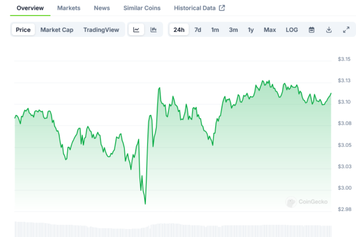Set time range to 1y
The height and width of the screenshot is (237, 356).
251,30
